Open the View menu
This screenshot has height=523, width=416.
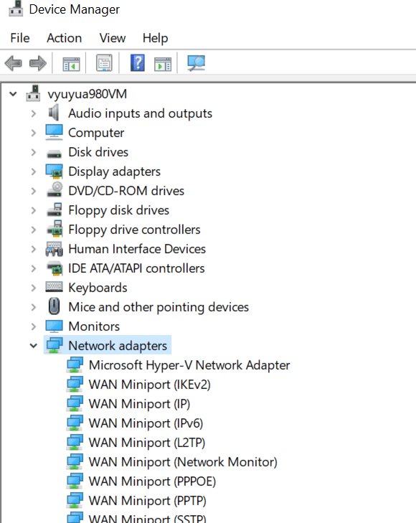click(113, 38)
